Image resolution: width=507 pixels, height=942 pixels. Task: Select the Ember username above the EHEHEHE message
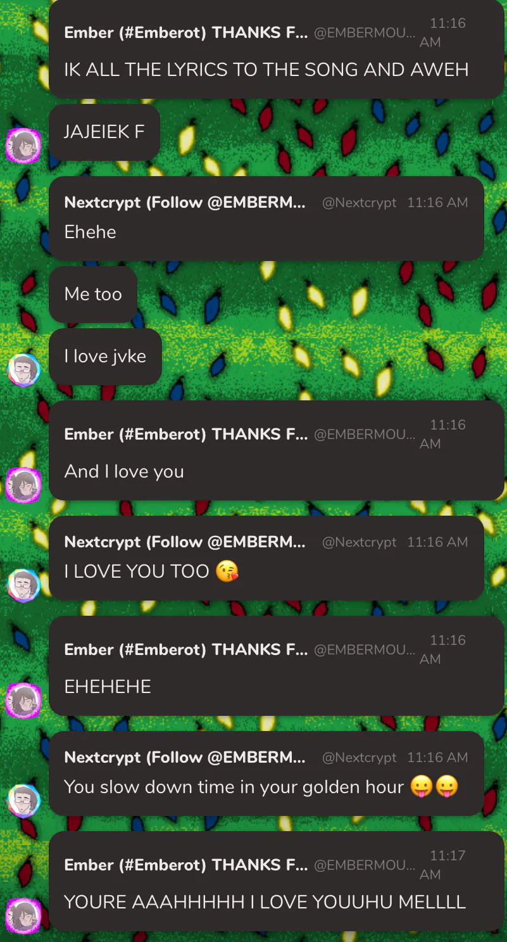coord(186,649)
